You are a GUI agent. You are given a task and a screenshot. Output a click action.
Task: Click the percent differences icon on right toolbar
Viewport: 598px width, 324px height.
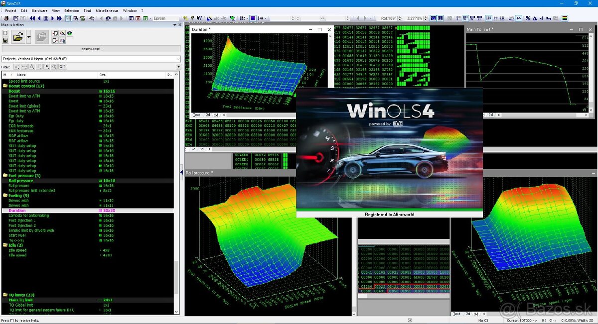point(527,18)
